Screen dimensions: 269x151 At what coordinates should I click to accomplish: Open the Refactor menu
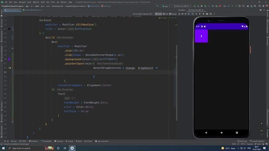click(36, 2)
